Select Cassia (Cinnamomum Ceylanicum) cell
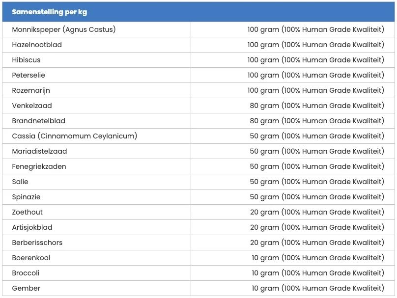 (x=75, y=136)
